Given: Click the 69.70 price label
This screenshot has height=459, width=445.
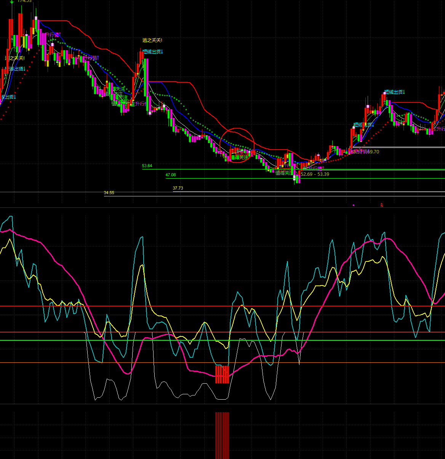Looking at the screenshot, I should (x=373, y=152).
